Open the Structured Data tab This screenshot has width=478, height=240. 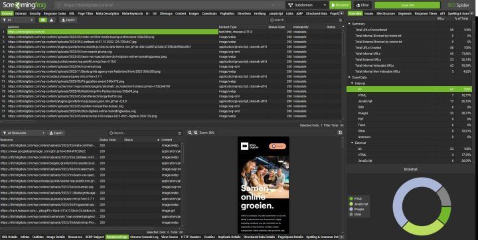tap(317, 13)
